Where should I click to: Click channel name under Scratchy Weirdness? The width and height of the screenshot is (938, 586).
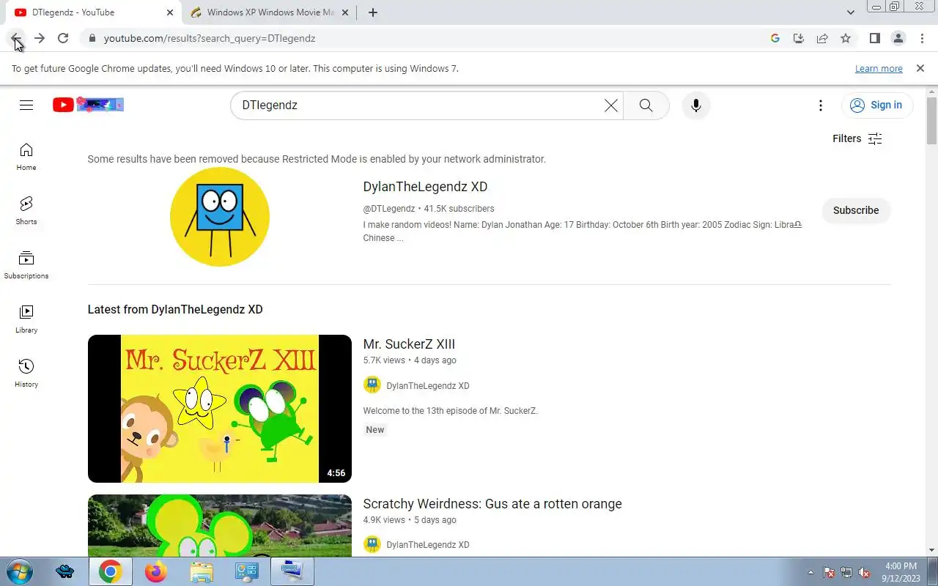pyautogui.click(x=428, y=545)
